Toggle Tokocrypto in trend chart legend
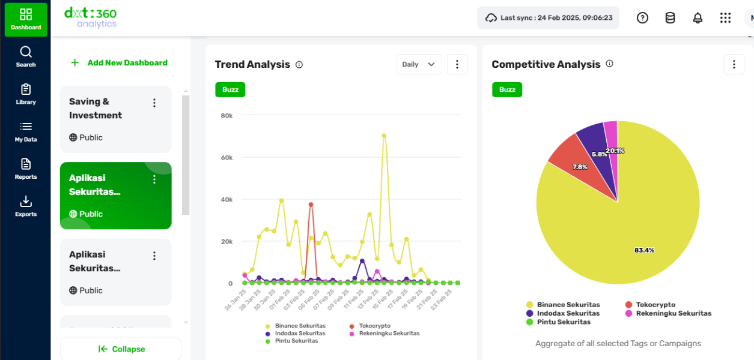Screen dimensions: 754x360 click(x=371, y=326)
